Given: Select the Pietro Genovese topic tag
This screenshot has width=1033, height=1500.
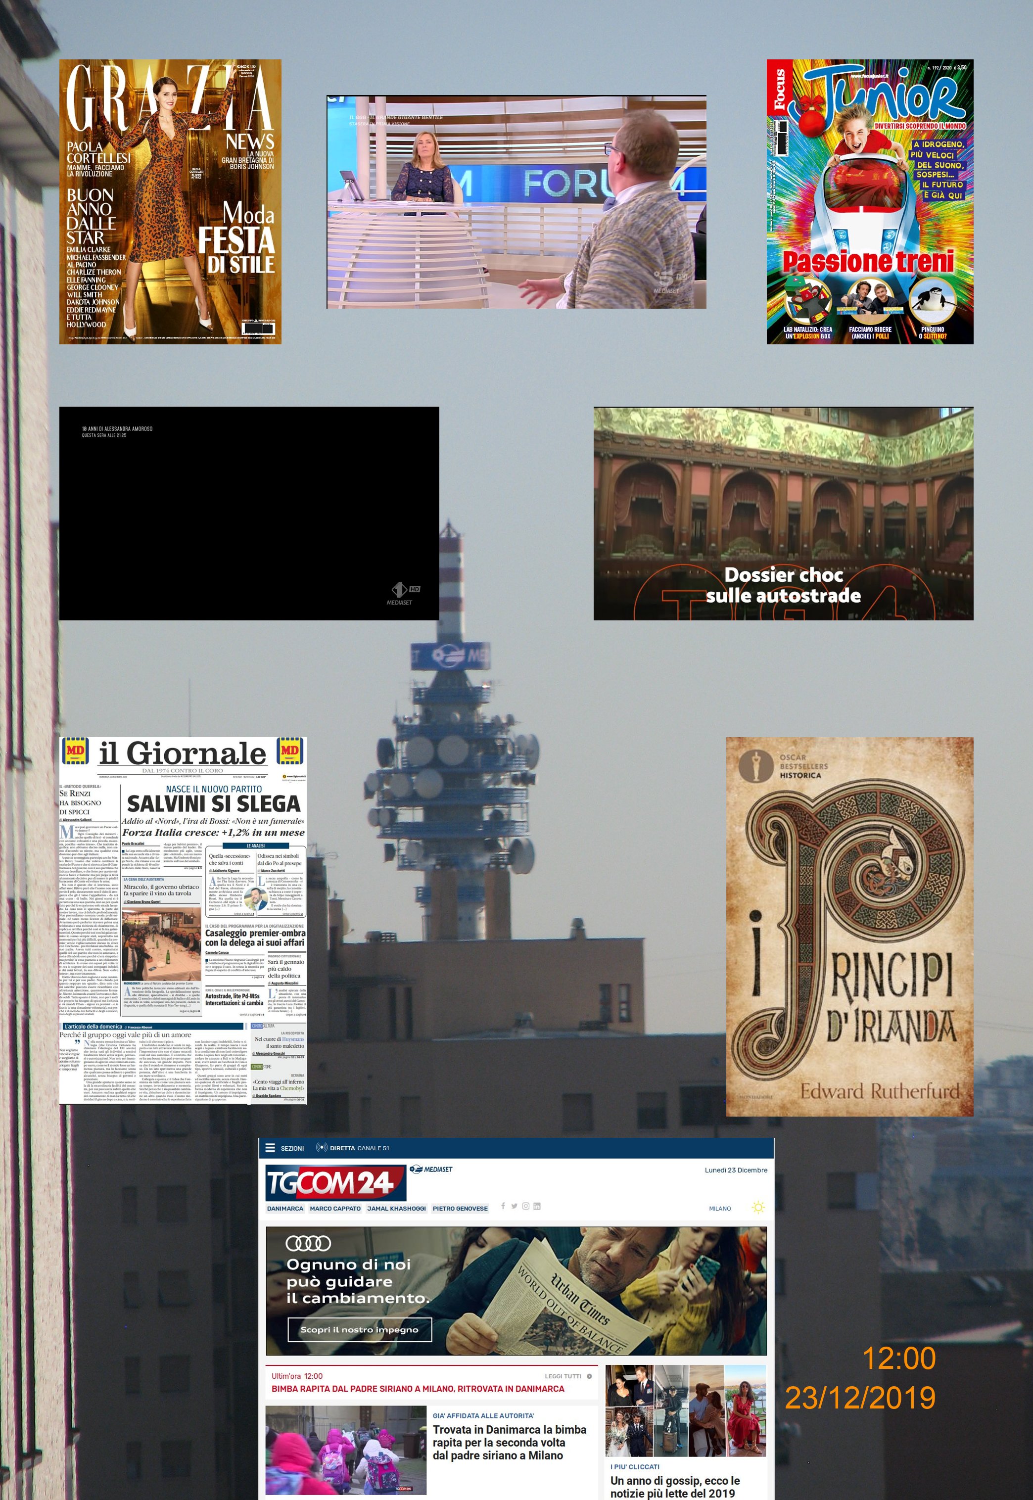Looking at the screenshot, I should (460, 1208).
